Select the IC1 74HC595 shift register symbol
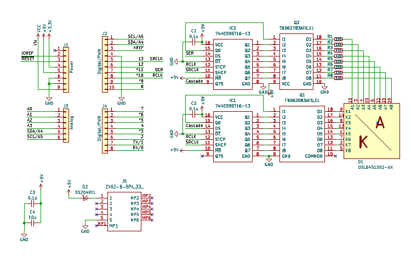 232,136
